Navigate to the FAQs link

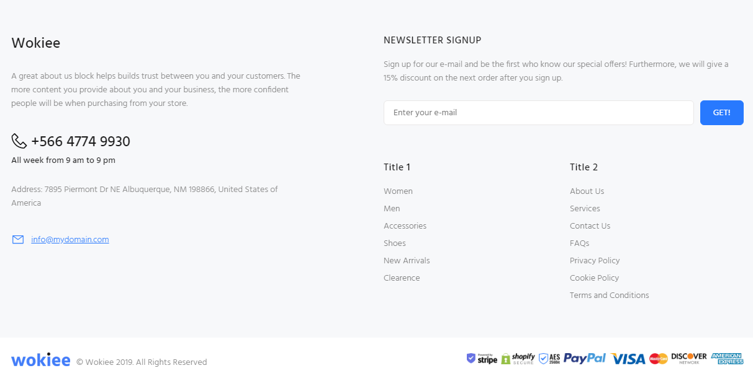[579, 243]
